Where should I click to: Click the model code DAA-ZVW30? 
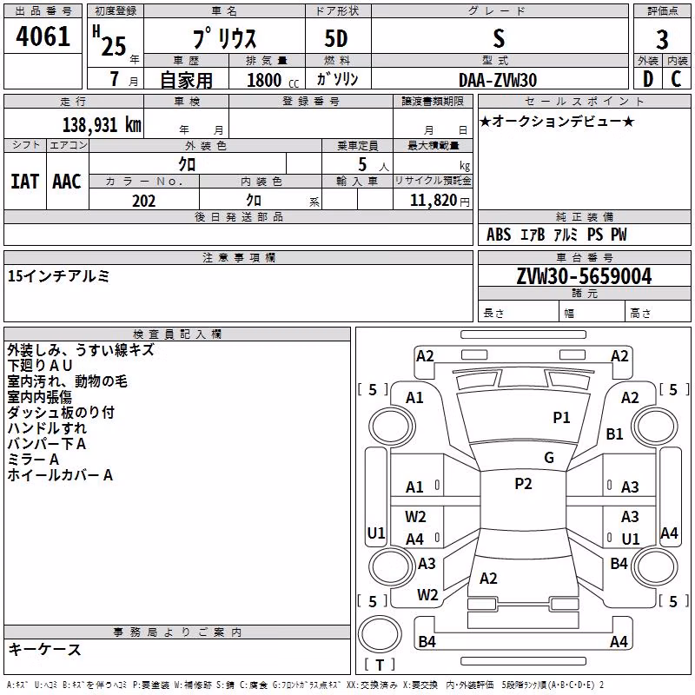498,80
